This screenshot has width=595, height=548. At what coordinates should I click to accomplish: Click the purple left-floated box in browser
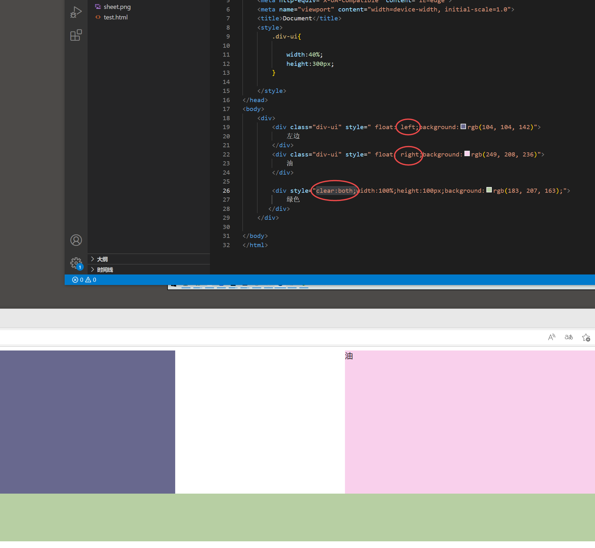click(x=88, y=422)
